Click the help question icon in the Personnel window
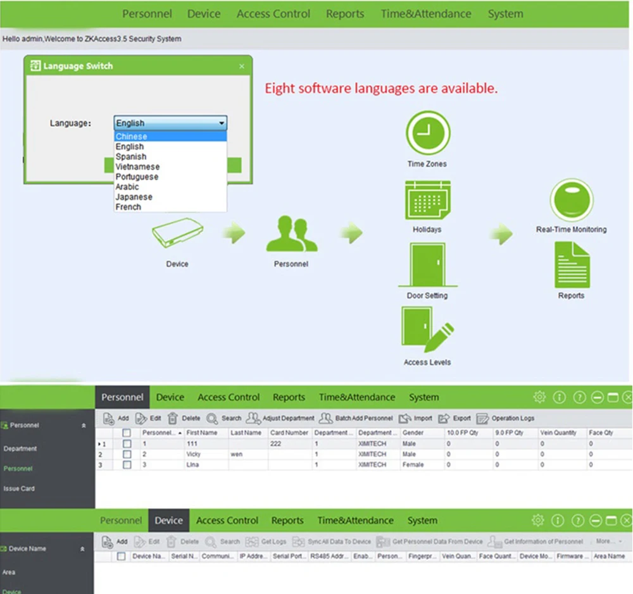This screenshot has width=633, height=594. (x=579, y=397)
